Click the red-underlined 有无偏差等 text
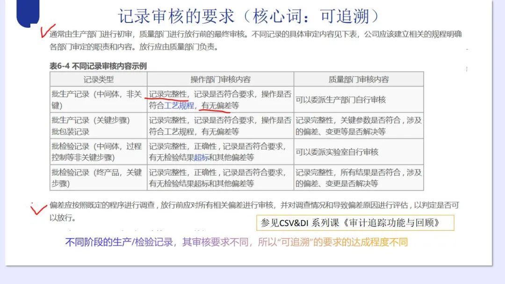This screenshot has width=505, height=284. pyautogui.click(x=220, y=106)
